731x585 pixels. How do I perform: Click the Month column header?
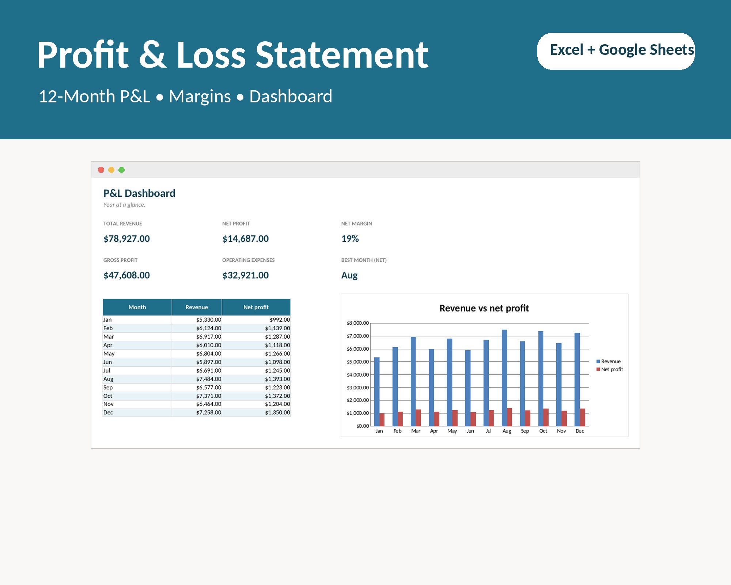[x=137, y=307]
